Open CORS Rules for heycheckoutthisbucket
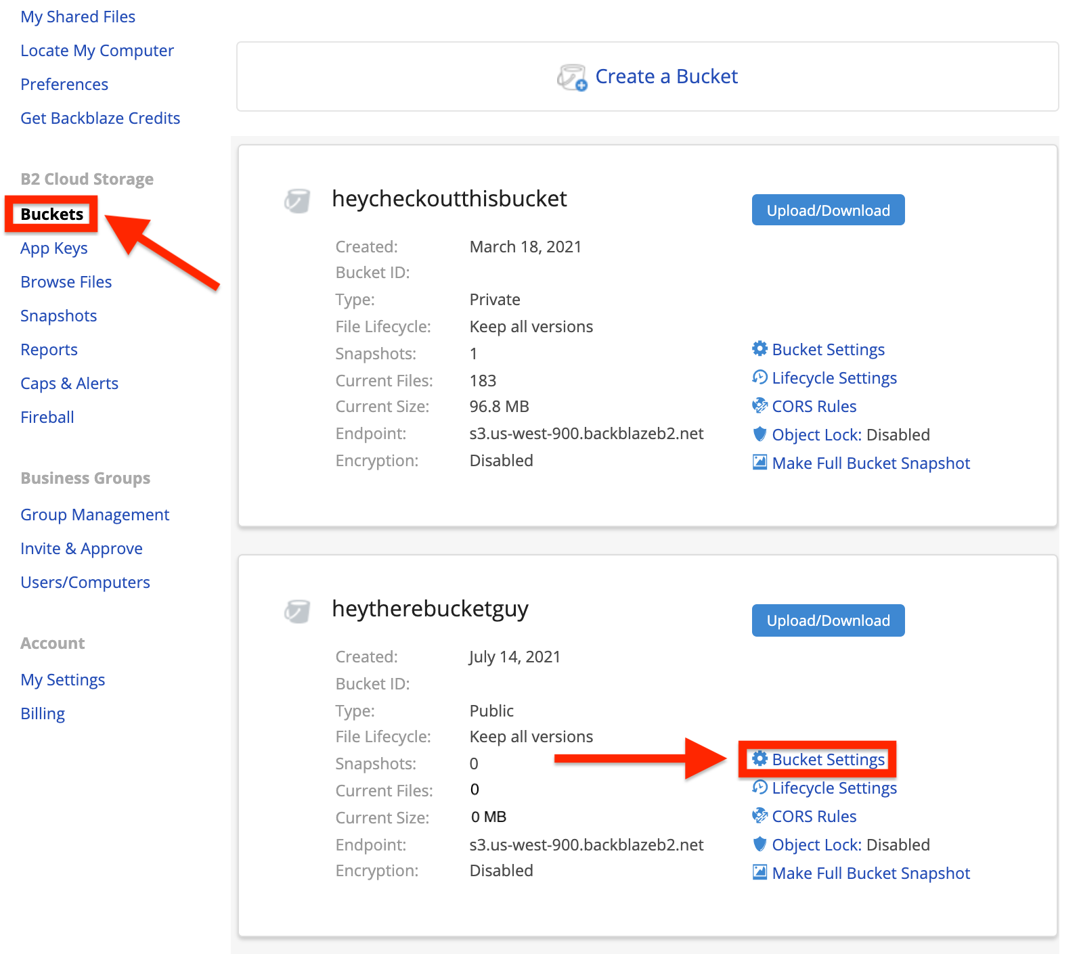 814,407
